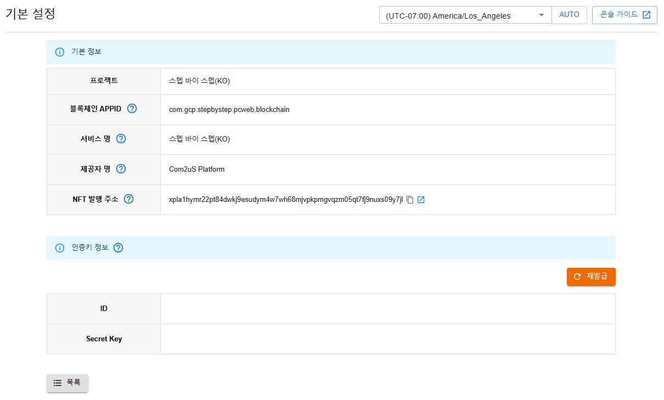The image size is (664, 400).
Task: Open the America/Los_Angeles timezone dropdown
Action: 465,15
